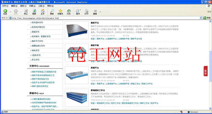This screenshot has height=114, width=212.
Task: Open the Favorites (收藏夹) star icon
Action: [60, 12]
